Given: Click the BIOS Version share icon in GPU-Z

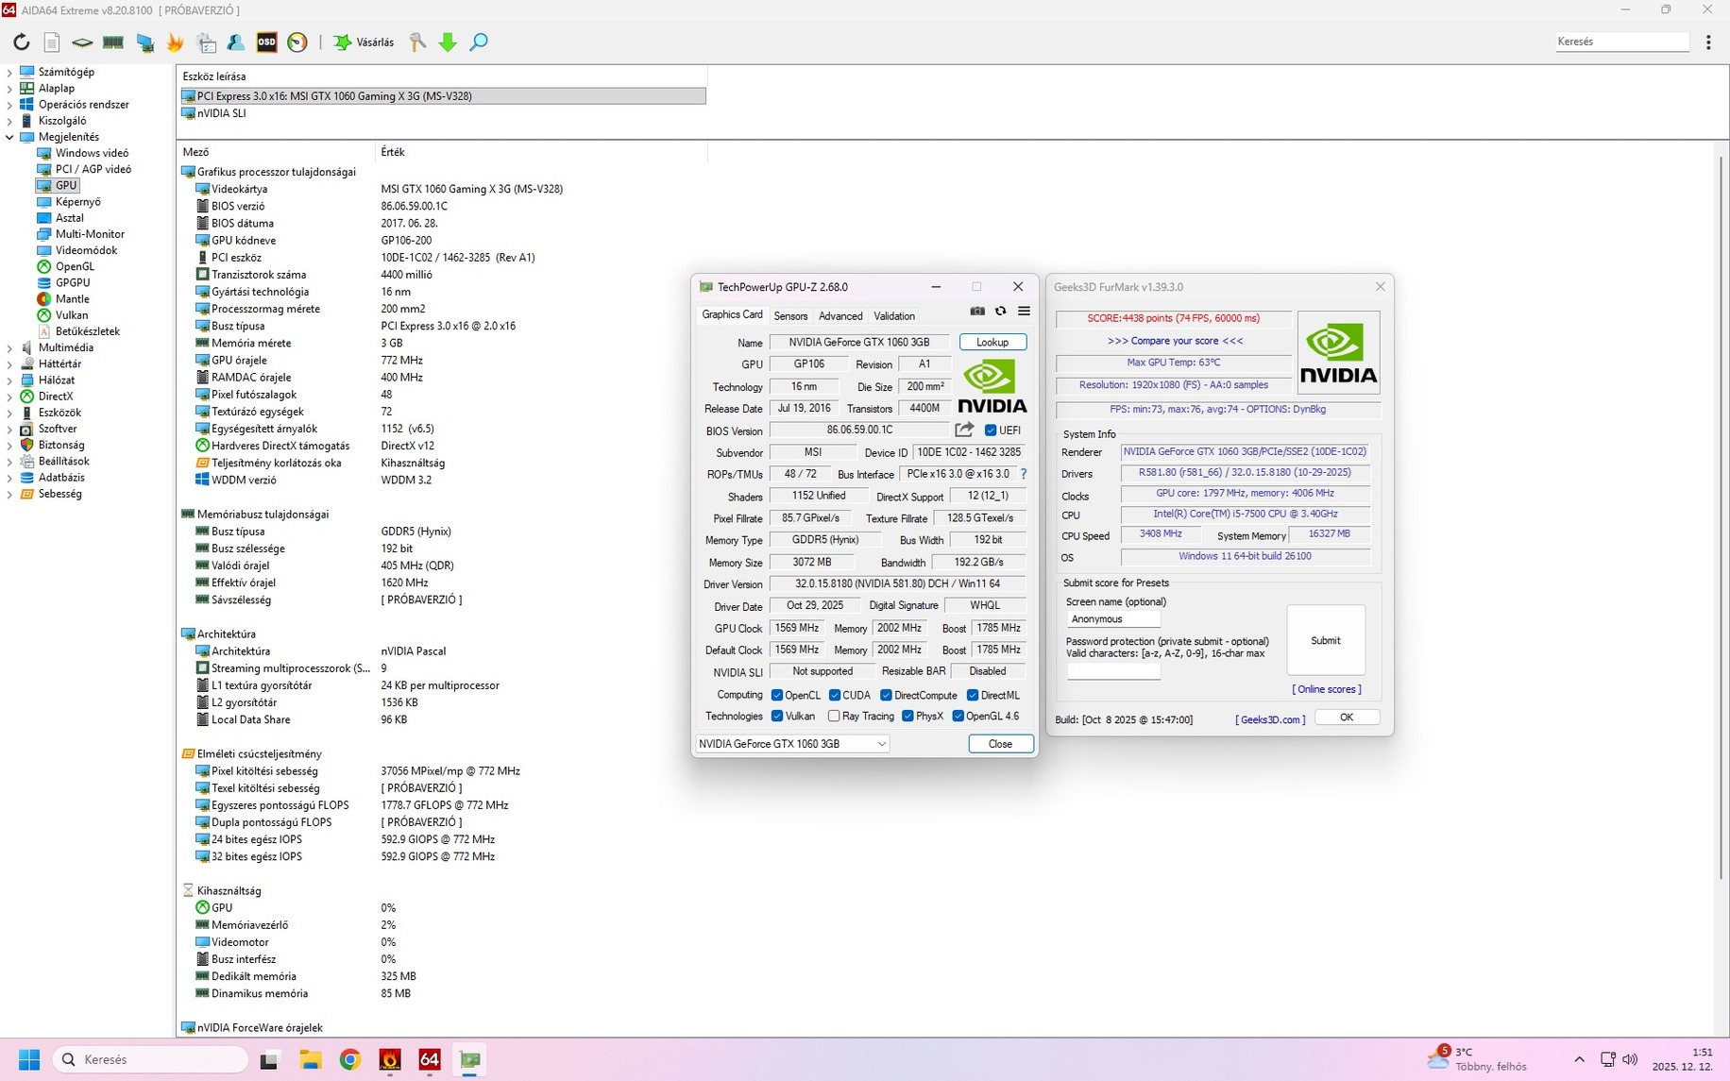Looking at the screenshot, I should 964,430.
